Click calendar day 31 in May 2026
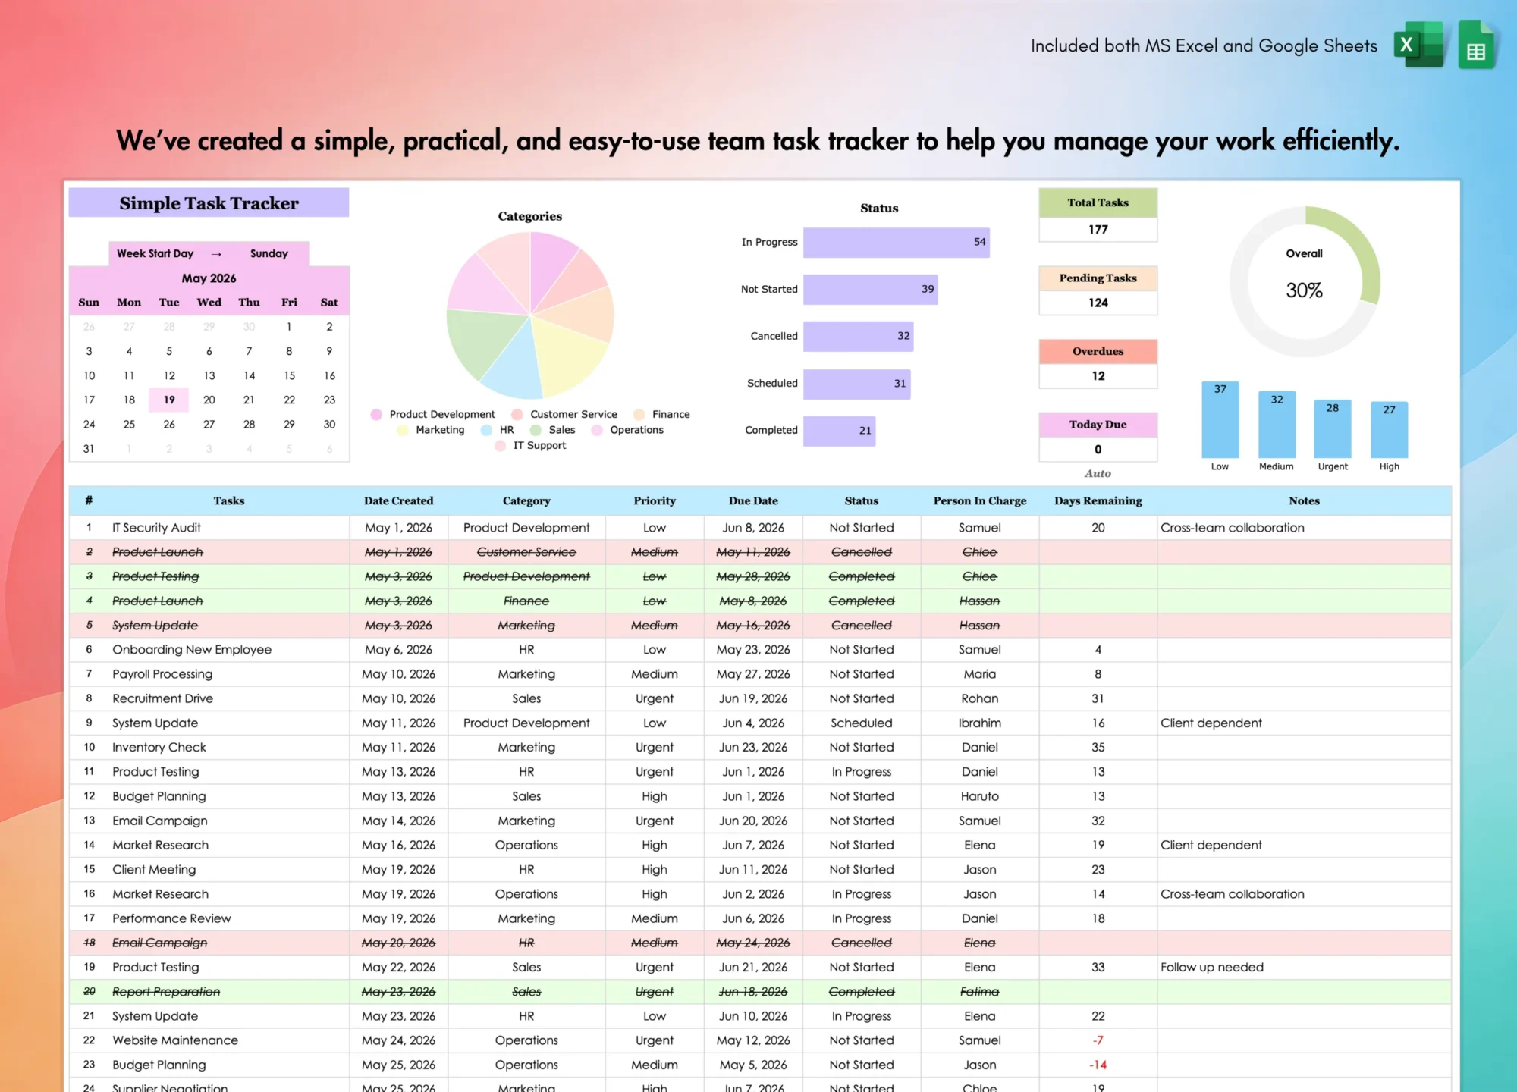 pyautogui.click(x=89, y=449)
